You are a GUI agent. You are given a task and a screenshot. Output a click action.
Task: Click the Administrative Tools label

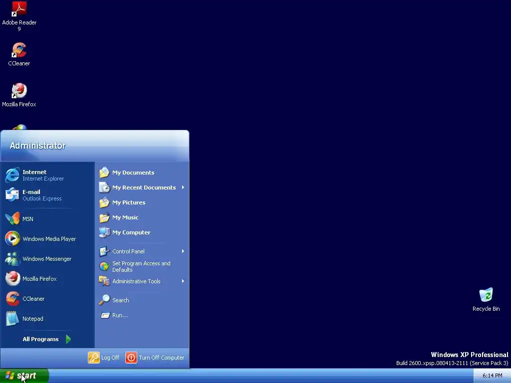pos(136,281)
